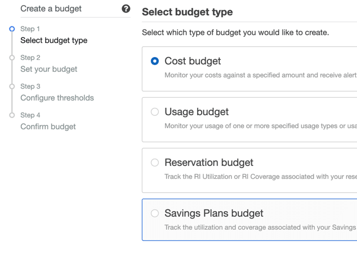Click the 'Step 2' label text
357x254 pixels.
click(31, 58)
